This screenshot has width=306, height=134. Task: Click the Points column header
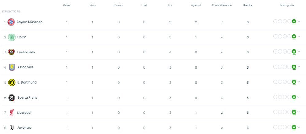tap(247, 5)
